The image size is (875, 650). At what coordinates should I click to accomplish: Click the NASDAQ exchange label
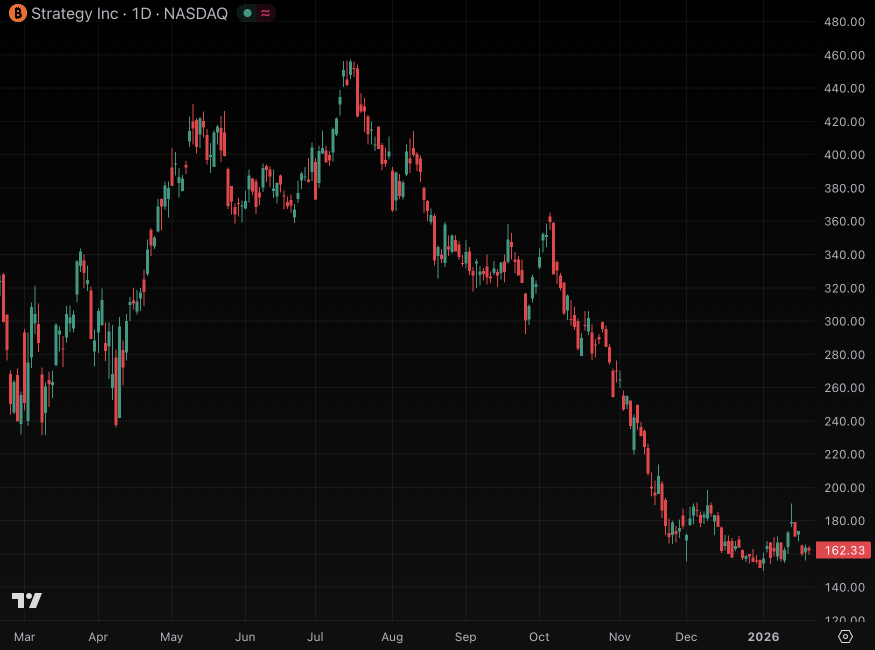click(195, 13)
